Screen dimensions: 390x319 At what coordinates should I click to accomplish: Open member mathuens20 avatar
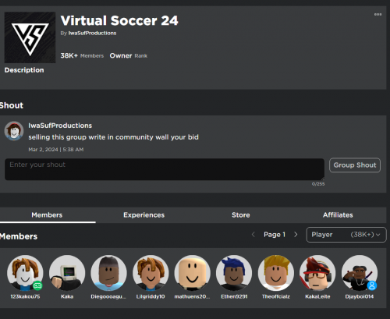193,273
